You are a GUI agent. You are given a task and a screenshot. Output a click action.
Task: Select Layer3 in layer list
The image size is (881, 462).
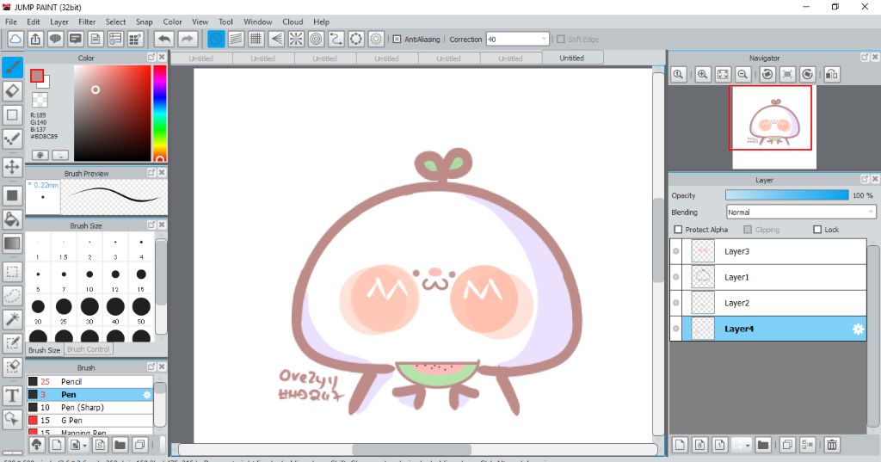point(773,251)
